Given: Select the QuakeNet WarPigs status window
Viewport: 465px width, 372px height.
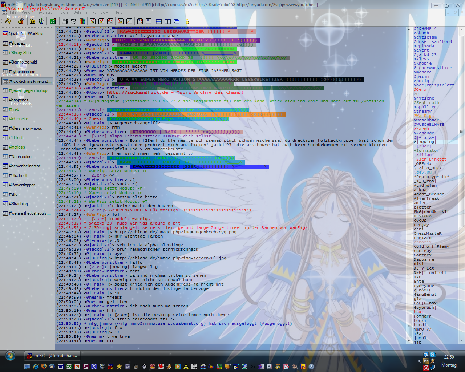Looking at the screenshot, I should click(25, 34).
